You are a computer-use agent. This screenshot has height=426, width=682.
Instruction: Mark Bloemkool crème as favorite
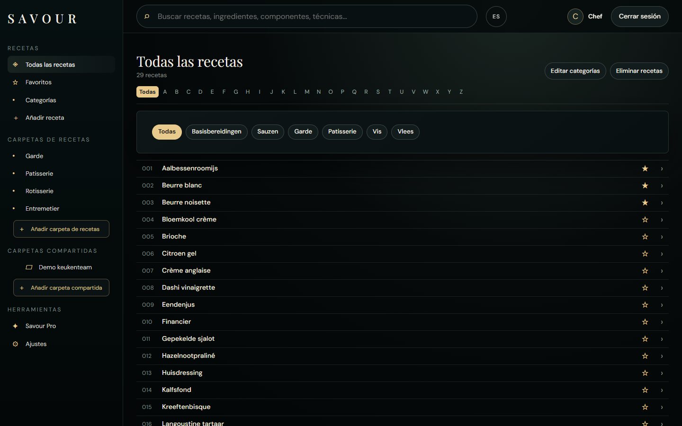point(645,220)
